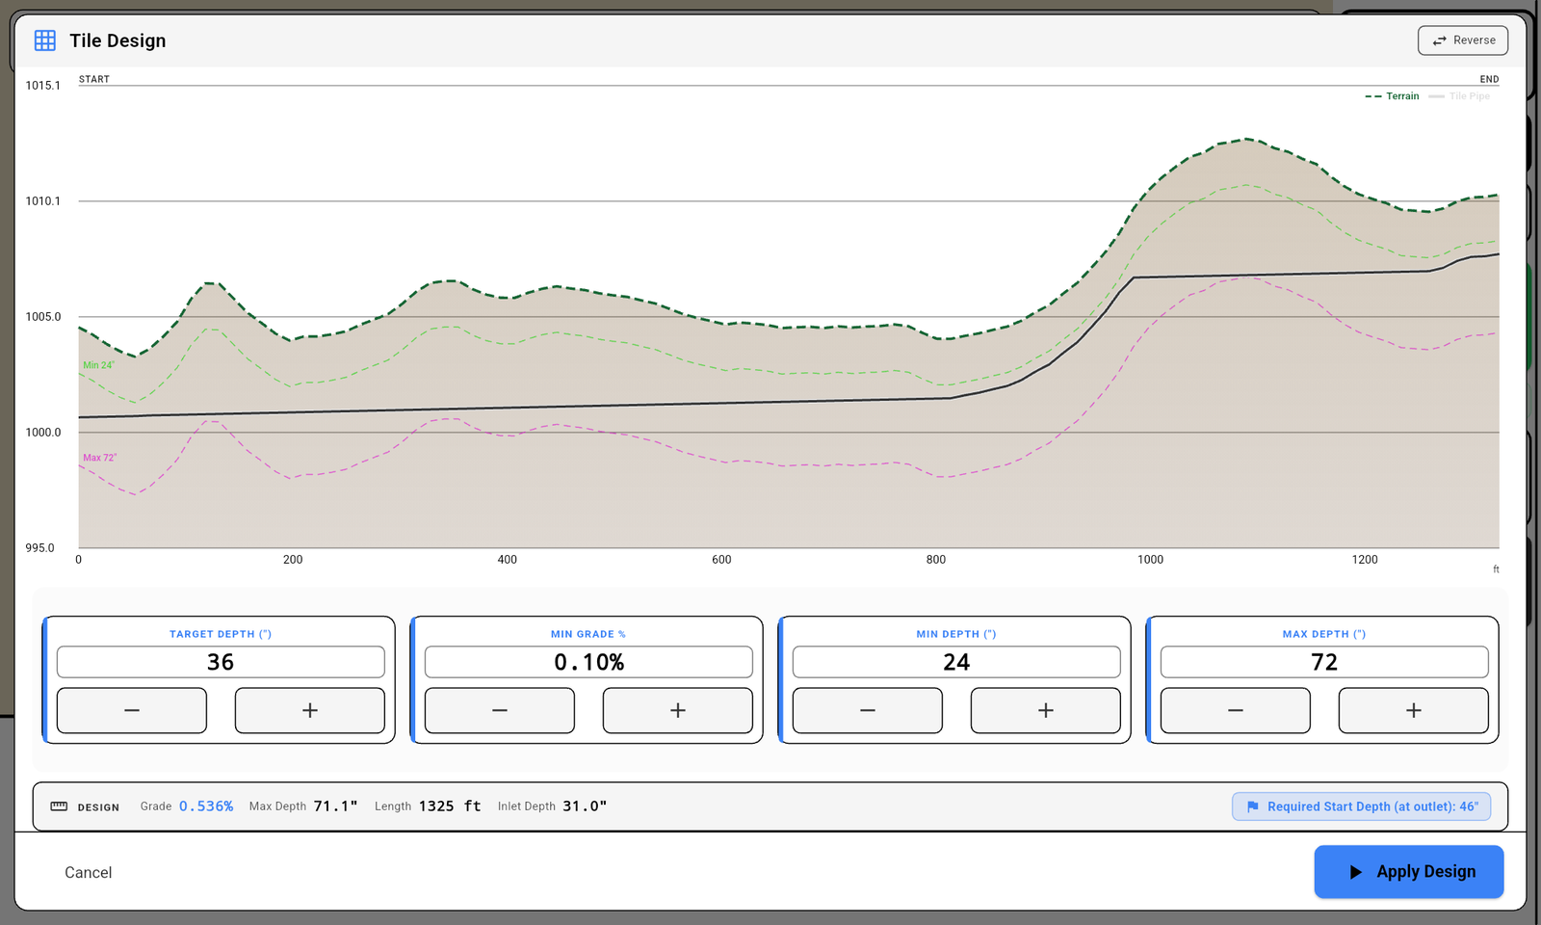Click the START label above chart
The image size is (1541, 925).
[94, 79]
